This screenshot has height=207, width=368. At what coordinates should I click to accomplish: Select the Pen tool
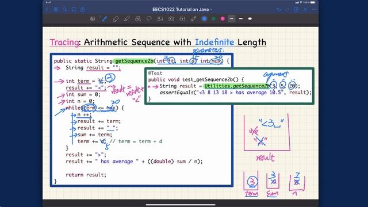click(x=105, y=19)
